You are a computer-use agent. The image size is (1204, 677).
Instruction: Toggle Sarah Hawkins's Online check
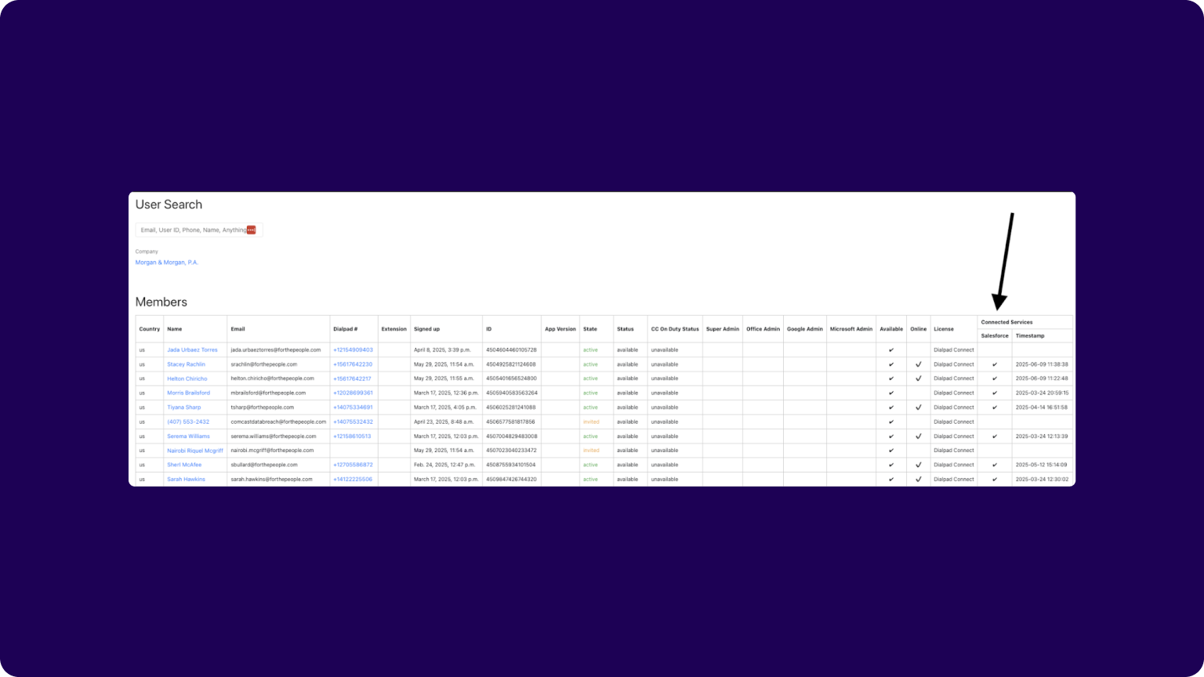click(x=918, y=479)
